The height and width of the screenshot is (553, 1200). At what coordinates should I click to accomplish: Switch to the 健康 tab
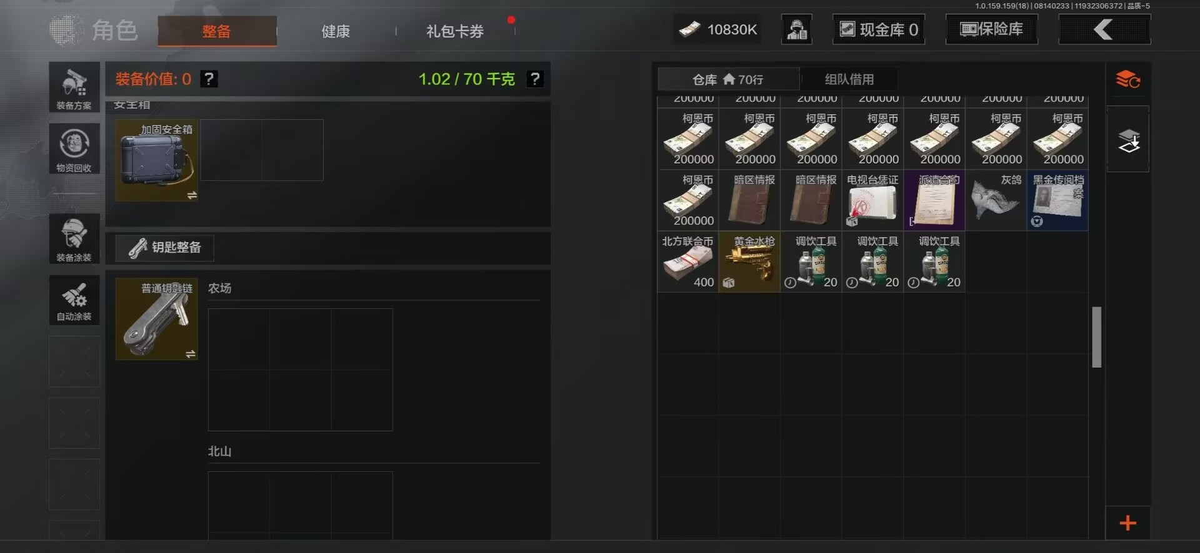(336, 31)
